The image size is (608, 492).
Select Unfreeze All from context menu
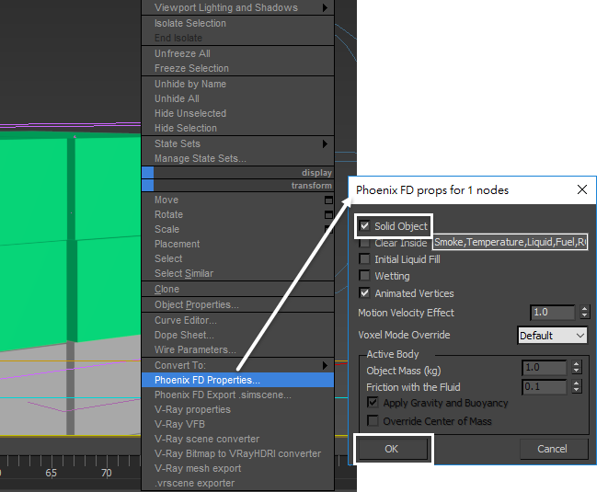tap(237, 53)
